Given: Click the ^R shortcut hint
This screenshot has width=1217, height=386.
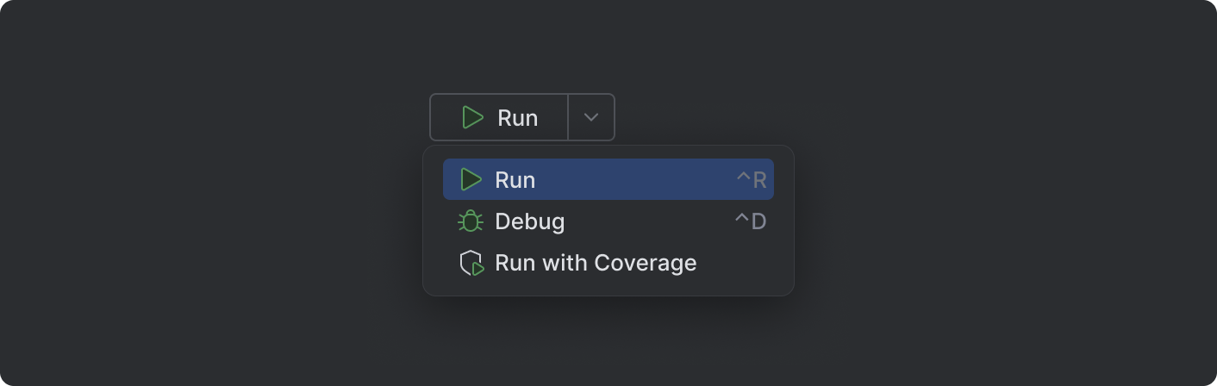Looking at the screenshot, I should click(x=751, y=180).
